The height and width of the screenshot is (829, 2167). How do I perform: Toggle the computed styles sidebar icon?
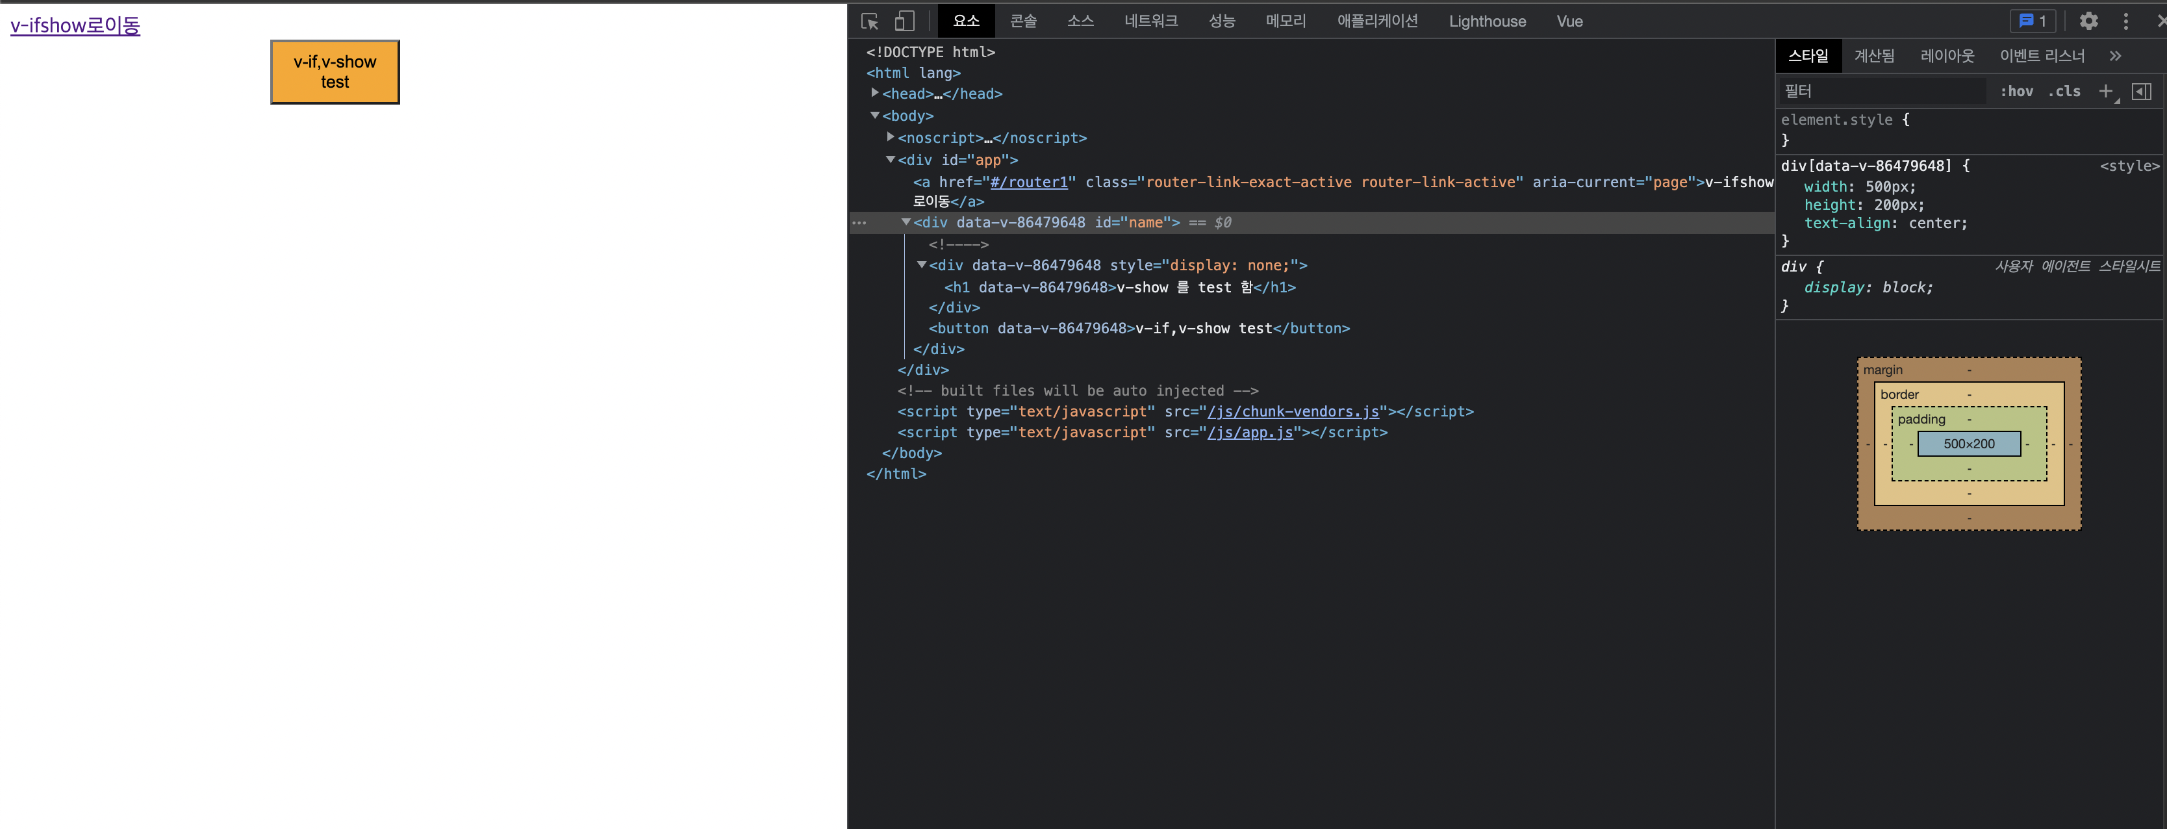tap(2142, 91)
